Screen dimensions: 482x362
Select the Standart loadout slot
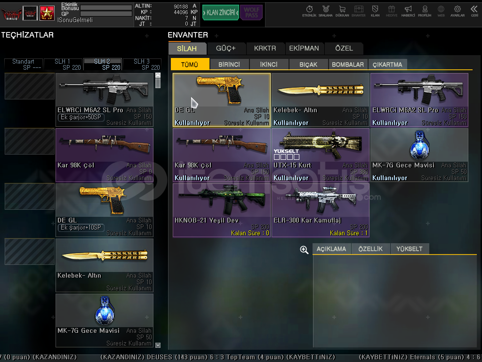point(24,64)
